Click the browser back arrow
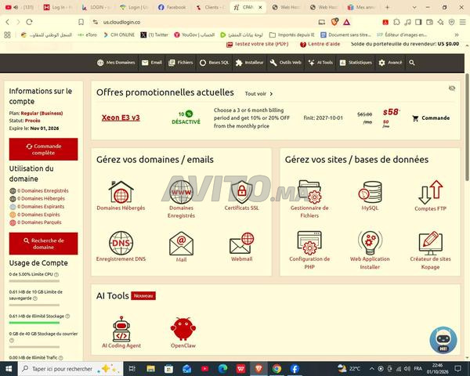470x376 pixels. [x=8, y=22]
